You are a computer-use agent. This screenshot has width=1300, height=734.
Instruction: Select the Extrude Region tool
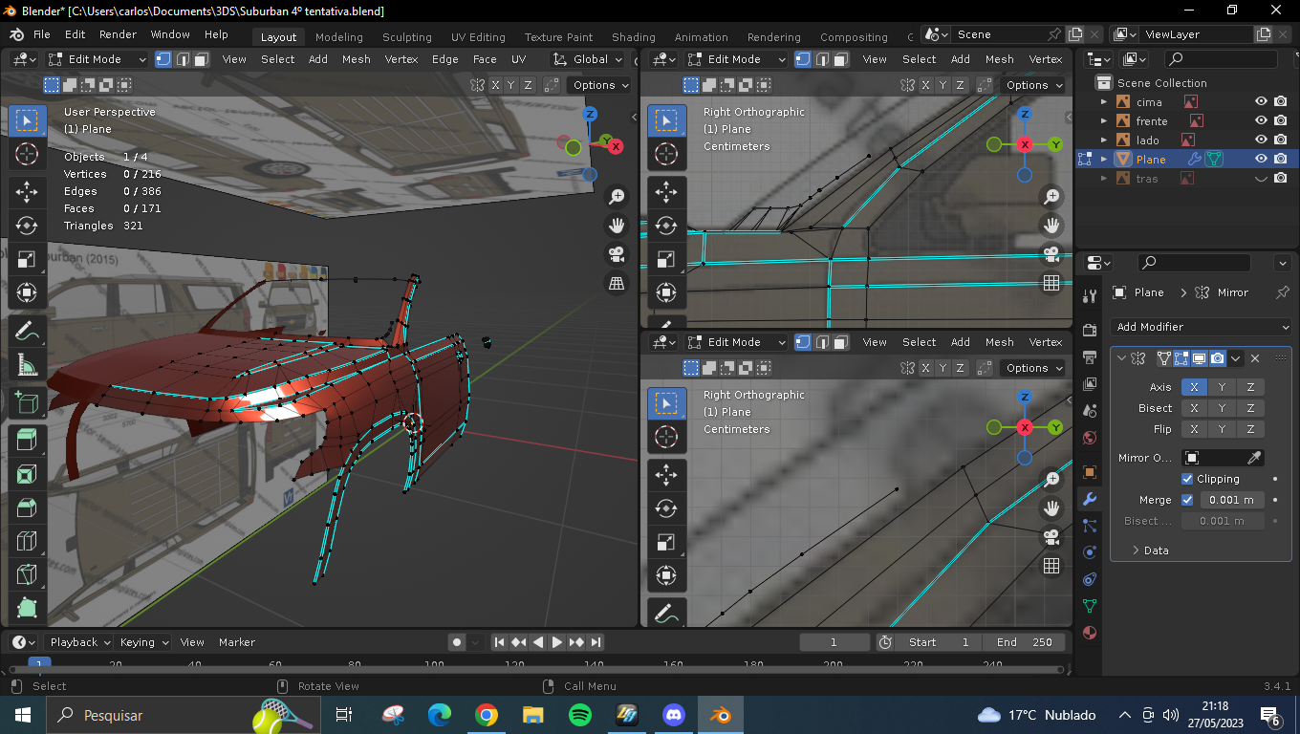pyautogui.click(x=27, y=440)
